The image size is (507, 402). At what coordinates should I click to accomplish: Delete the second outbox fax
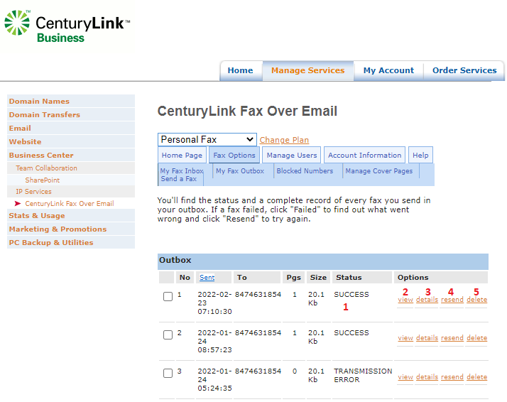coord(476,338)
